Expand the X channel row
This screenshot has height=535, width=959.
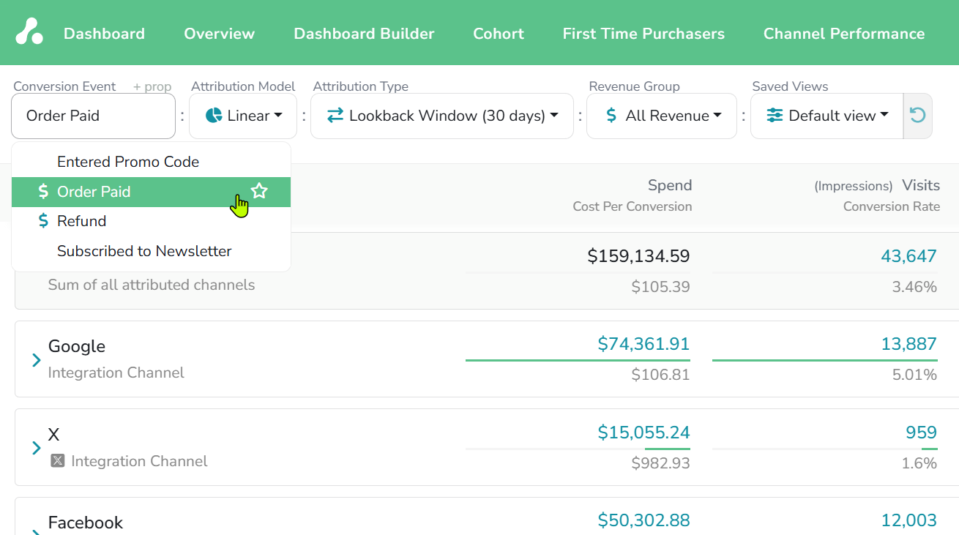point(36,448)
